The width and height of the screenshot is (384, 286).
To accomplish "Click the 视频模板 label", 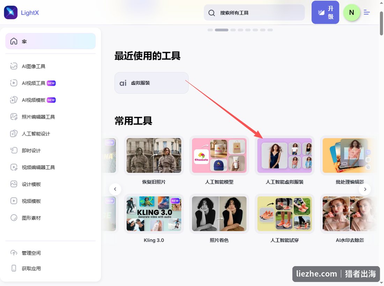I will 31,201.
